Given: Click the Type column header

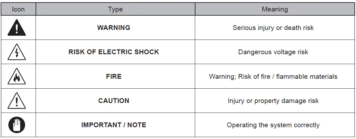Looking at the screenshot, I should point(115,9).
